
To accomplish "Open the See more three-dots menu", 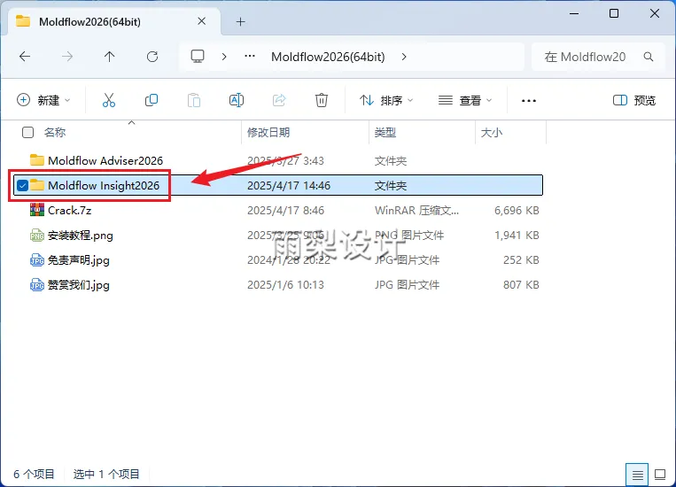I will (x=529, y=101).
